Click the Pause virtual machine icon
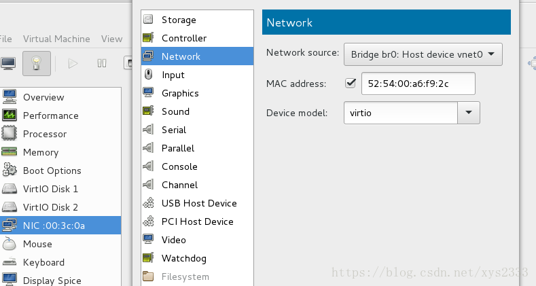 coord(101,64)
